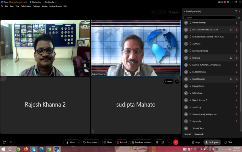
Task: Collapse the Participants (24) header chevron
Action: point(184,11)
